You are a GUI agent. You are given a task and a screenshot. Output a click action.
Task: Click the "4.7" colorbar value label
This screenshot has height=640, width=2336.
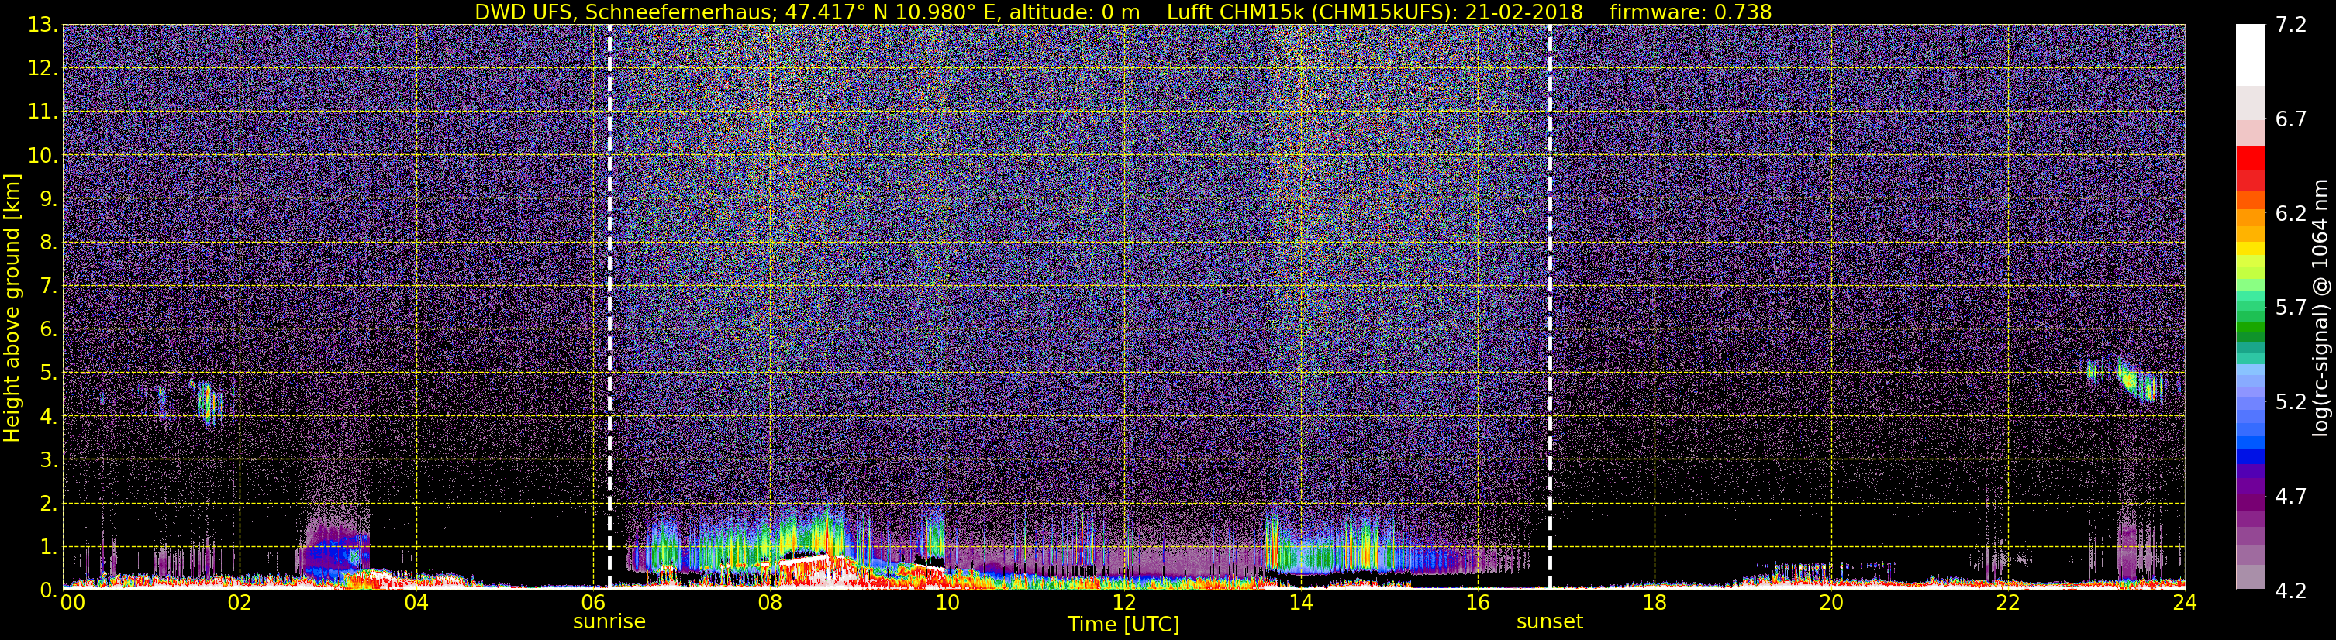(2291, 497)
